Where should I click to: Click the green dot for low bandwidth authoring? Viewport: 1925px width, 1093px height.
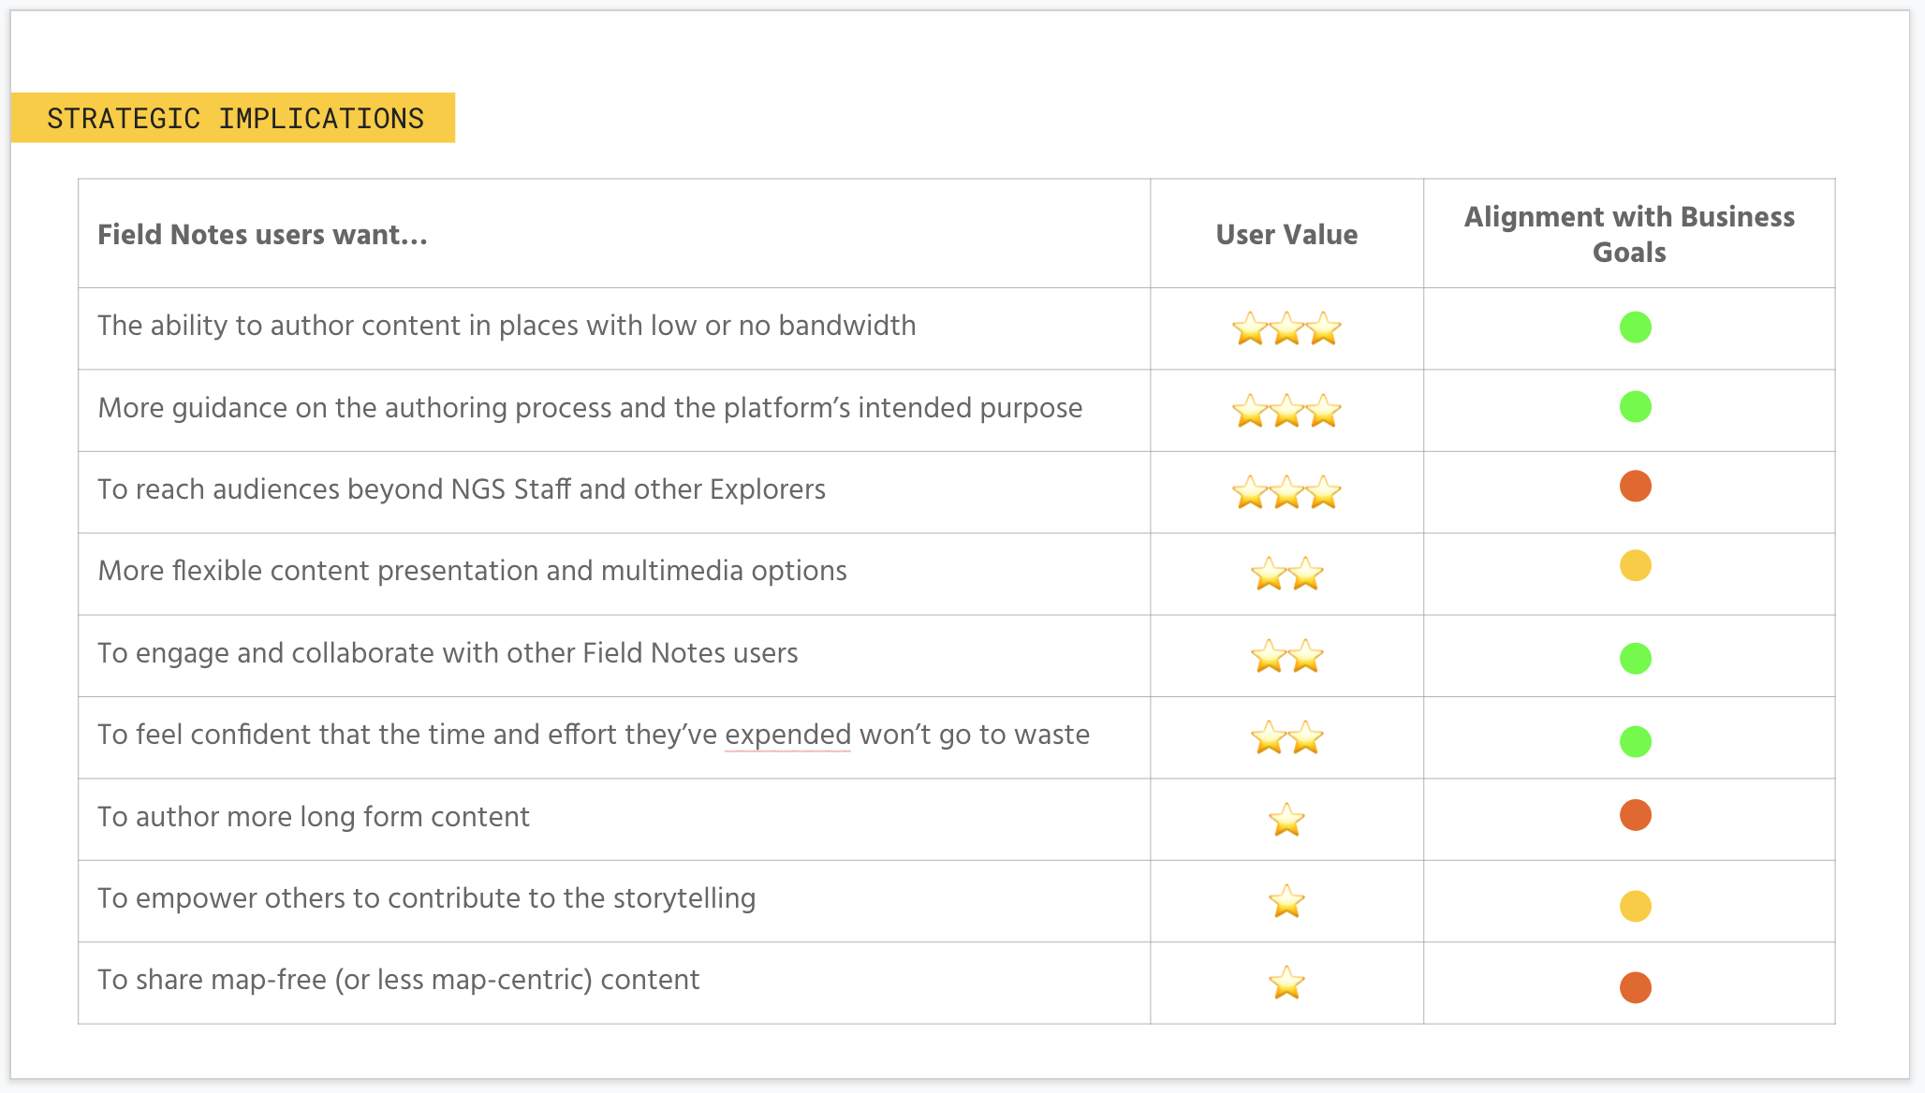coord(1635,327)
